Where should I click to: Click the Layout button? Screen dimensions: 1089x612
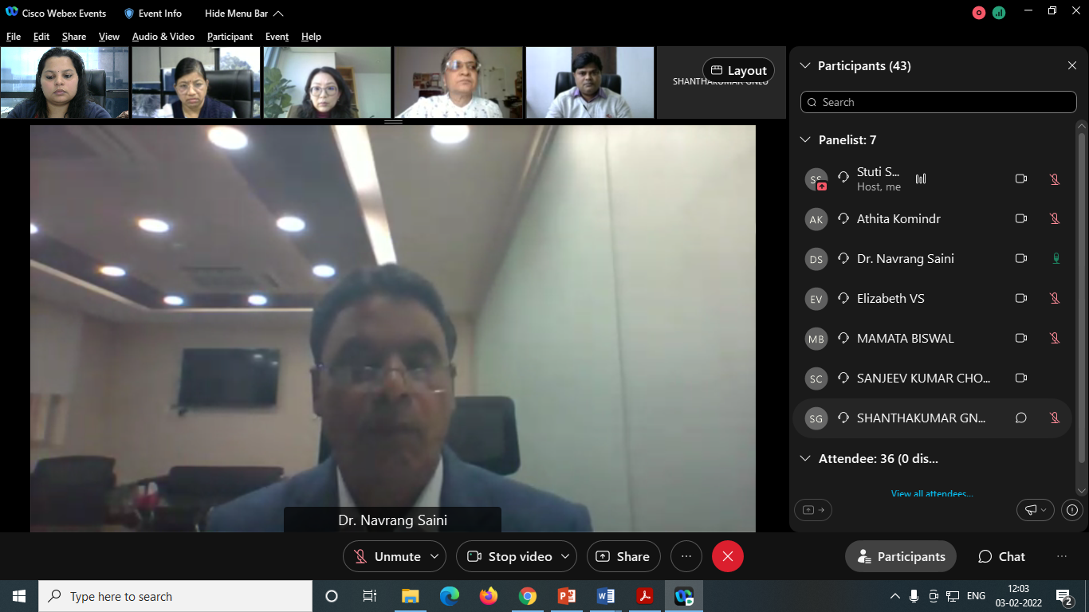tap(738, 70)
